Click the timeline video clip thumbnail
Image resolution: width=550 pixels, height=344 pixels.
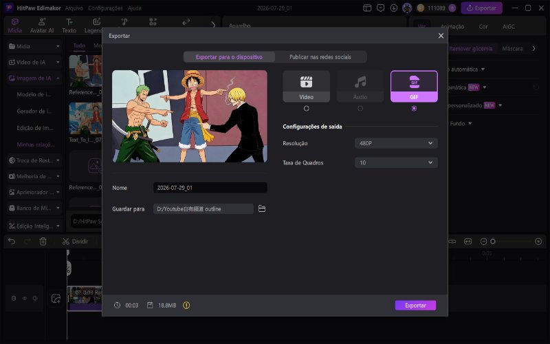[x=85, y=298]
